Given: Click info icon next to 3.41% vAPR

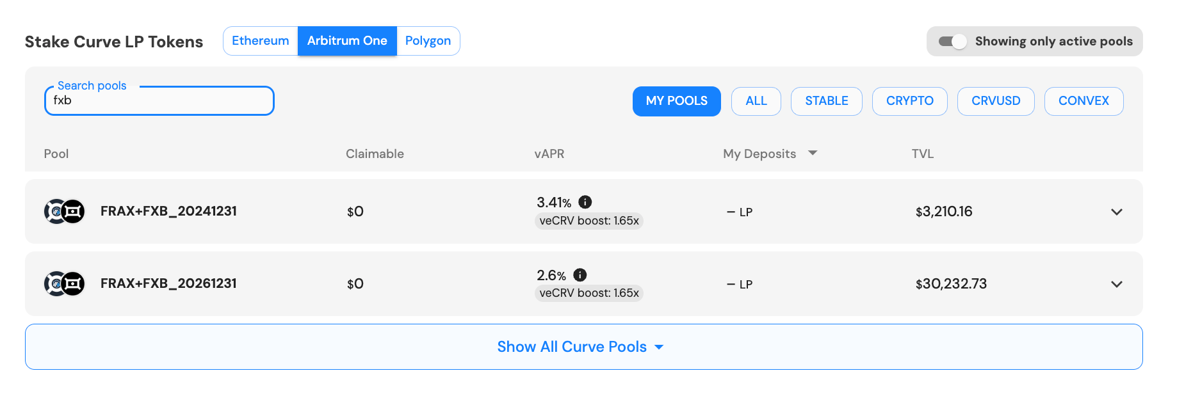Looking at the screenshot, I should click(585, 202).
